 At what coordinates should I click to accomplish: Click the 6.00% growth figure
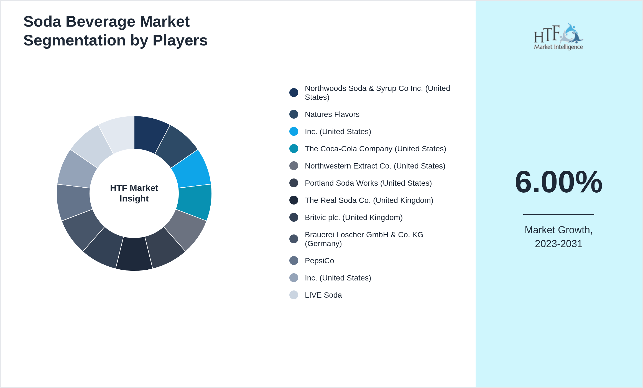point(558,182)
